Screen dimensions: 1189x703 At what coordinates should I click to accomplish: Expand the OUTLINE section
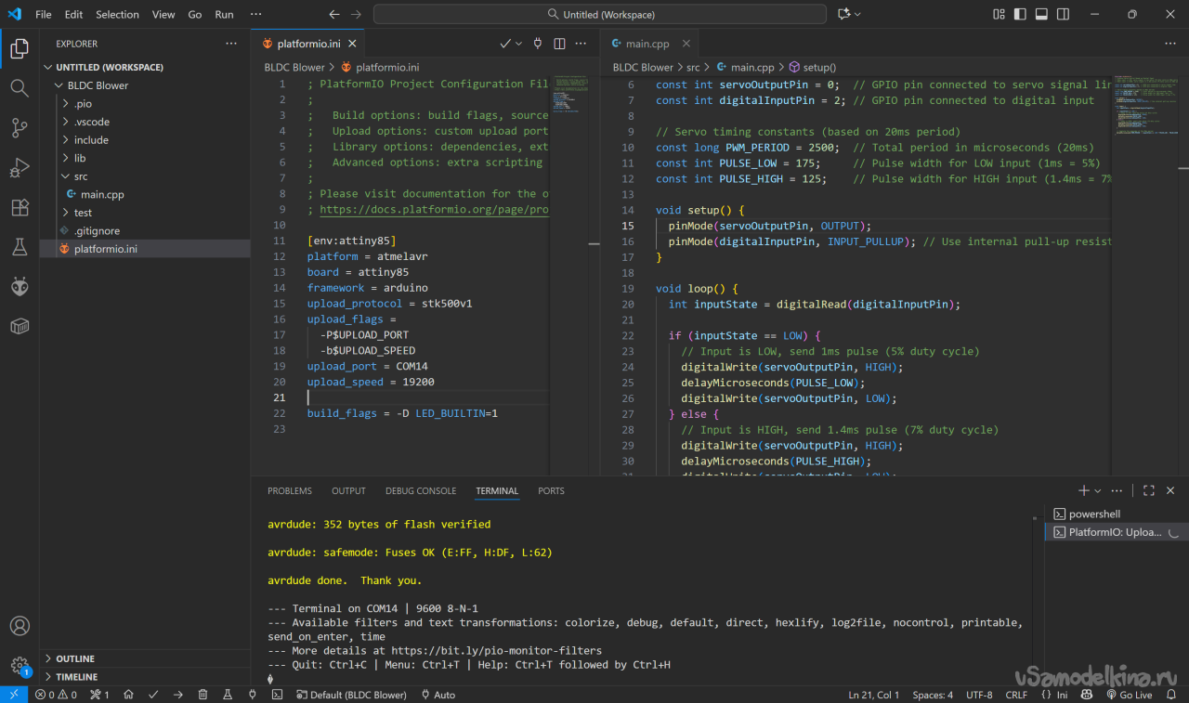(x=75, y=658)
